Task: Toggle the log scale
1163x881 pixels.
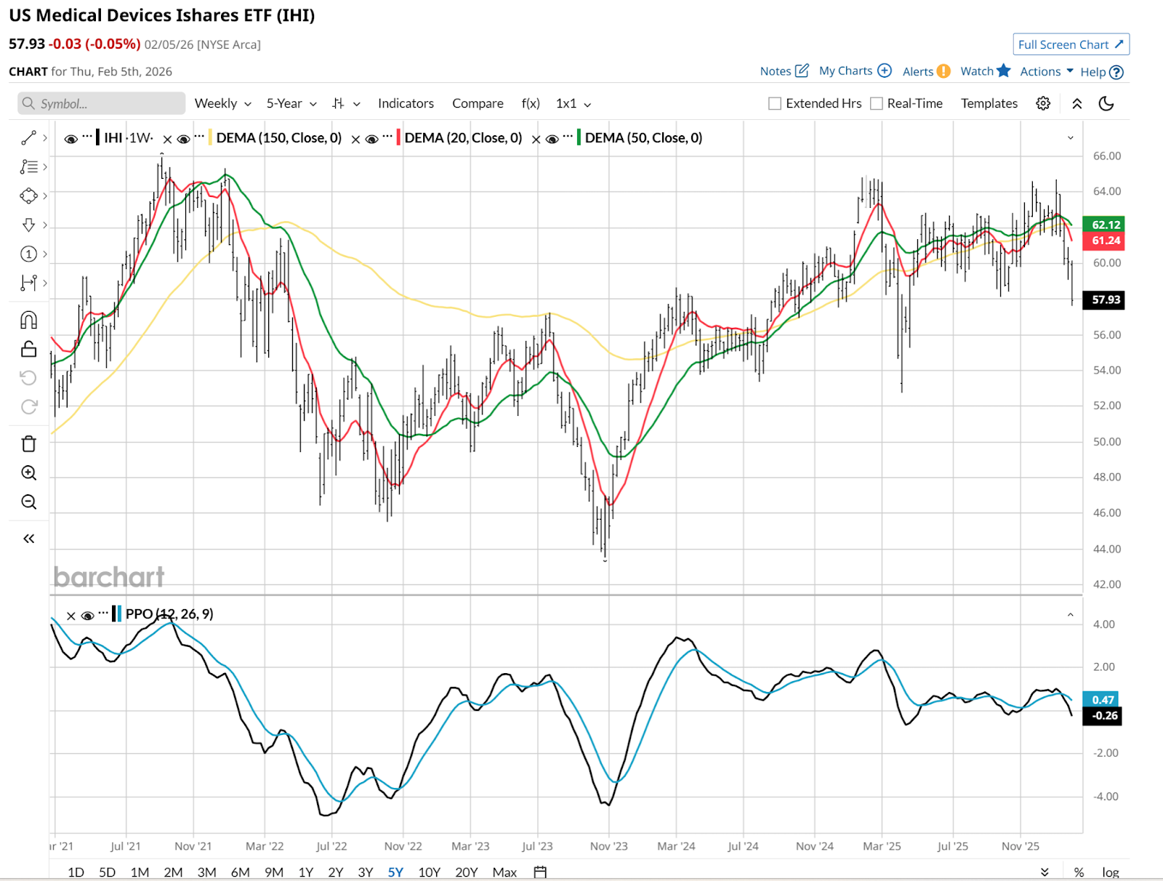Action: [1110, 872]
